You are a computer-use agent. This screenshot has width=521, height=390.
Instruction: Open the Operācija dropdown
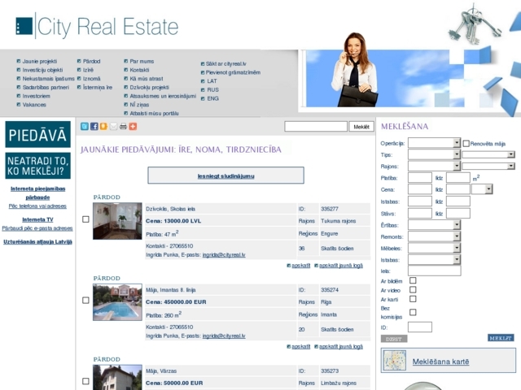pyautogui.click(x=434, y=143)
